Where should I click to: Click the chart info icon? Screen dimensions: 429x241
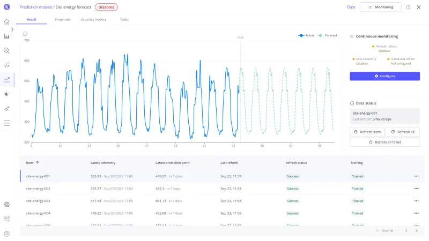[25, 34]
